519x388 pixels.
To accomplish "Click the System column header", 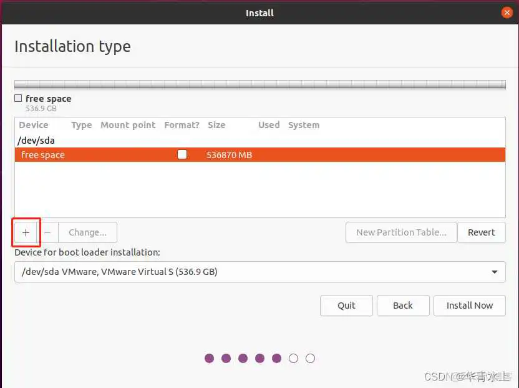I will 304,125.
